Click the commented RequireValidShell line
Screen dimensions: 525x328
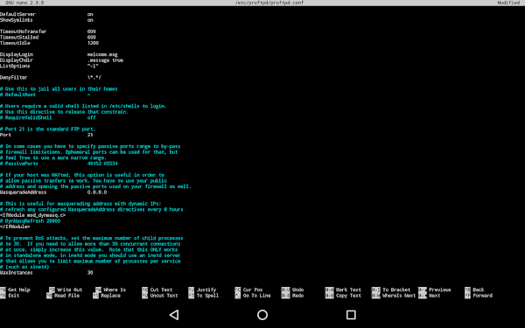(x=48, y=117)
